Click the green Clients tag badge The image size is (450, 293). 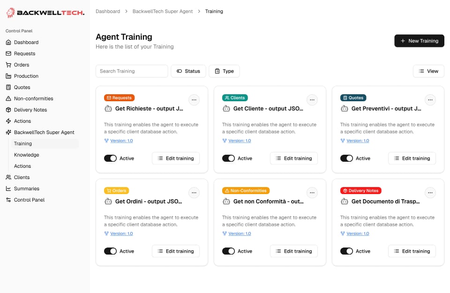pos(235,98)
